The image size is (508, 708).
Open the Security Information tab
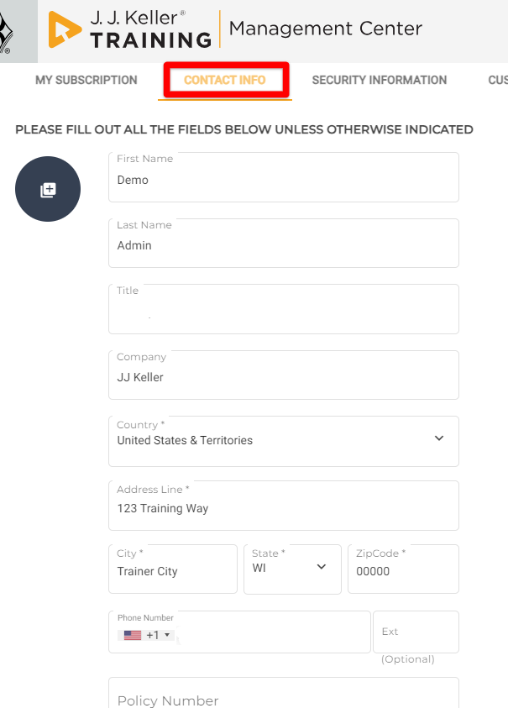click(x=379, y=80)
